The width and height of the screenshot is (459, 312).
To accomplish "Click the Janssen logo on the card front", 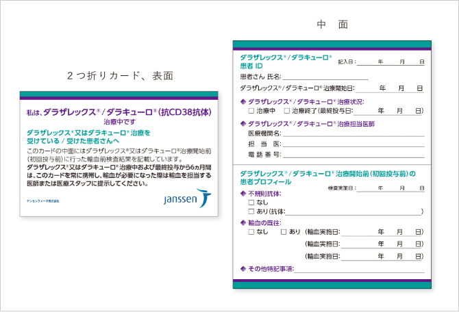I will pos(187,198).
